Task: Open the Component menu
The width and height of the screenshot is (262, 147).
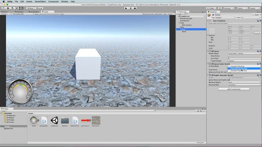Action: coord(54,2)
